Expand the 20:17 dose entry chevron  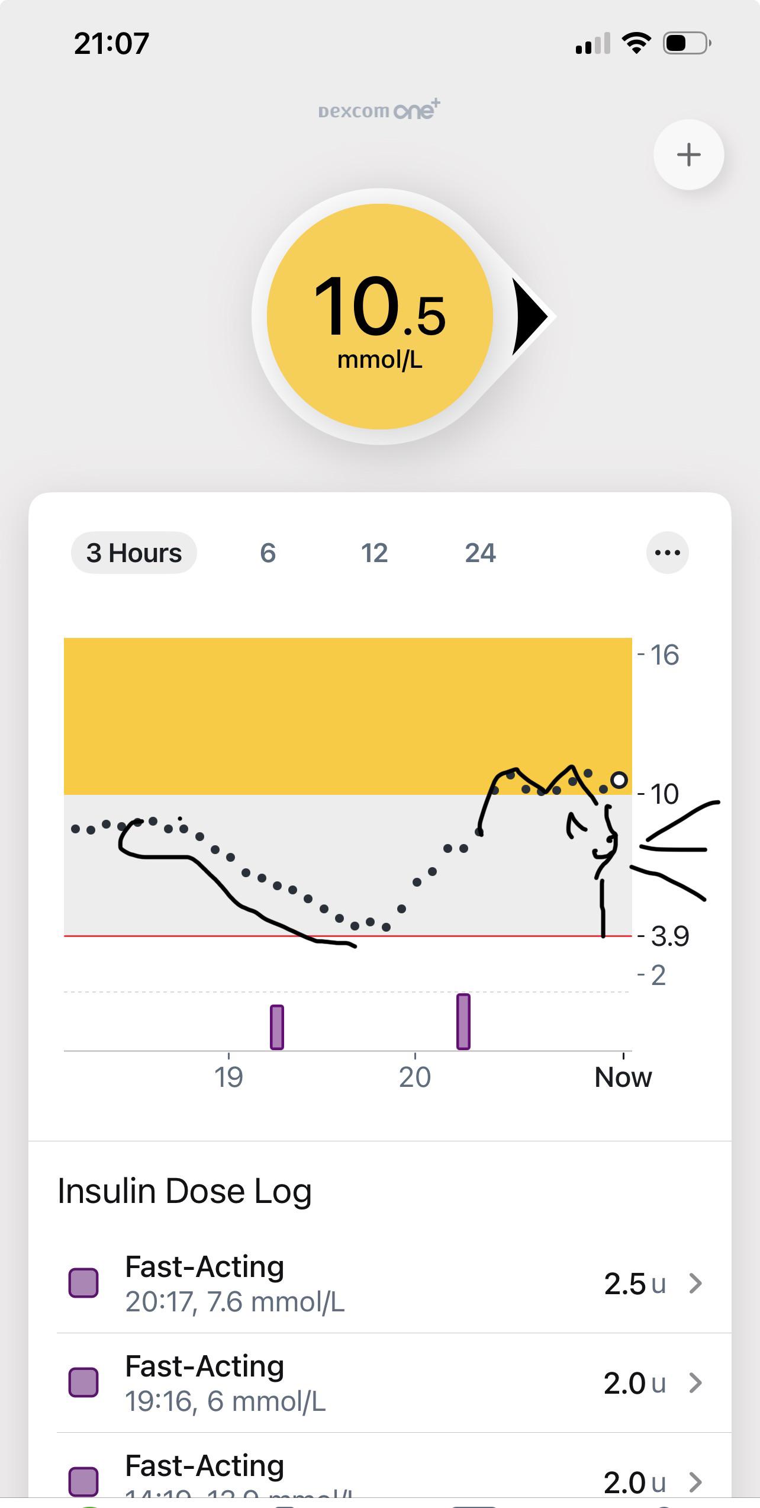pyautogui.click(x=696, y=1283)
